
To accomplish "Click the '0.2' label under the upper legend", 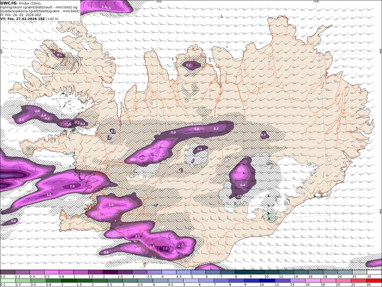I will [x=2, y=277].
